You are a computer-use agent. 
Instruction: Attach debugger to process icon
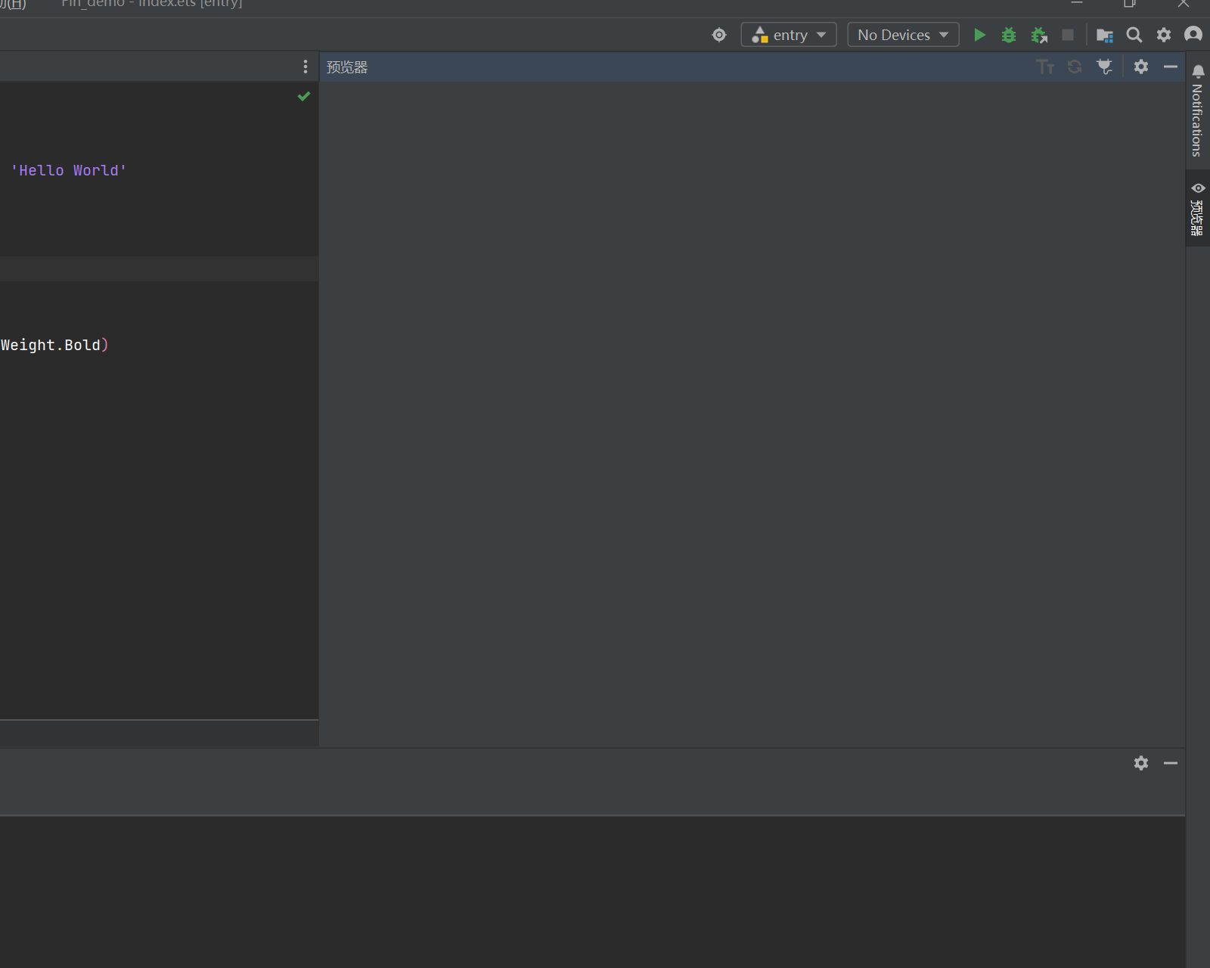[1039, 35]
